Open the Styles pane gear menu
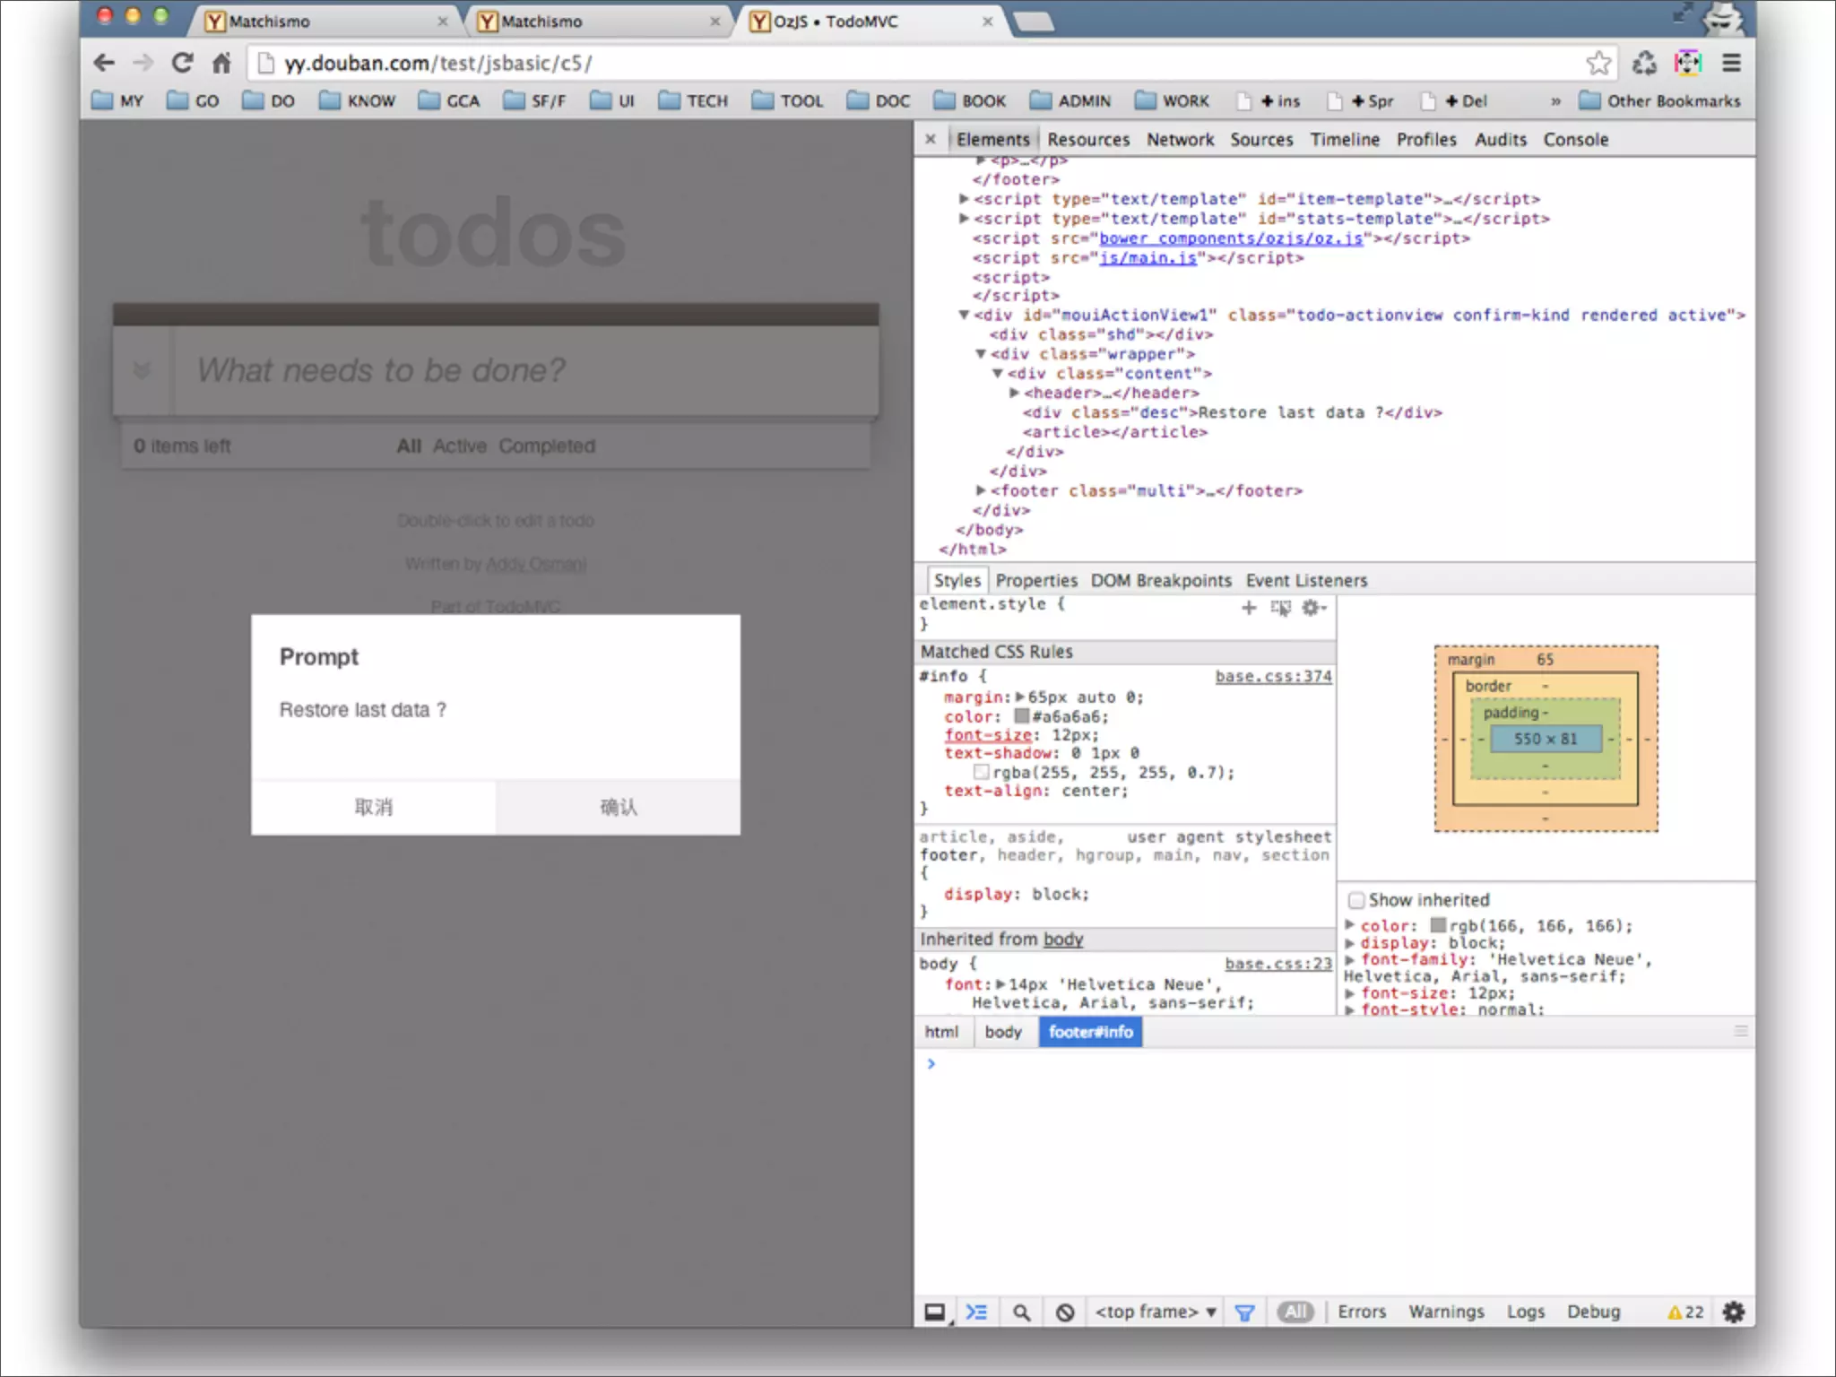The height and width of the screenshot is (1377, 1836). click(1313, 608)
